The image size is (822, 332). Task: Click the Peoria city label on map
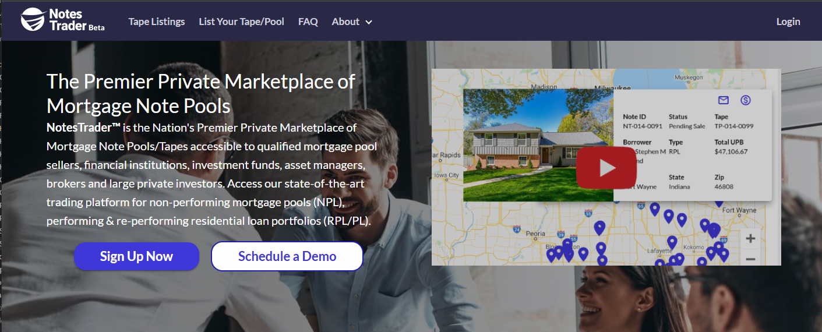(x=535, y=234)
